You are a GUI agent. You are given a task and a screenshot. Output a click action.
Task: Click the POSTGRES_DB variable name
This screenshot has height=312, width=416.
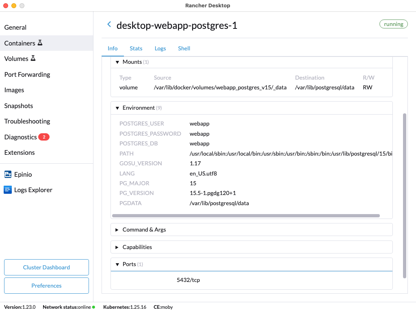coord(139,143)
